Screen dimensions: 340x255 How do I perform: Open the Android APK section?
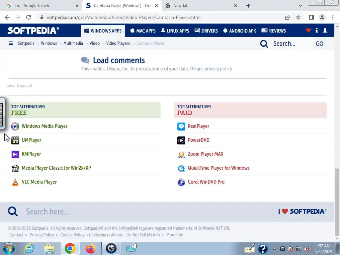239,31
